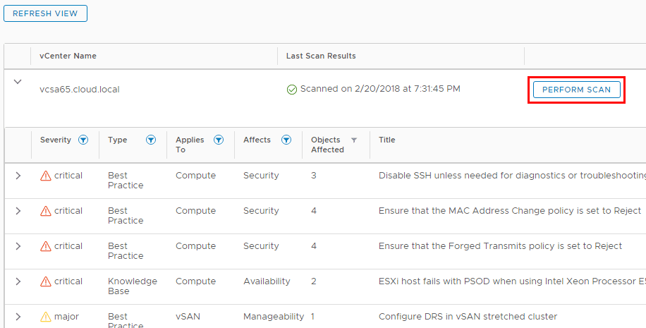Click the green scan success checkmark
This screenshot has height=328, width=646.
point(292,90)
